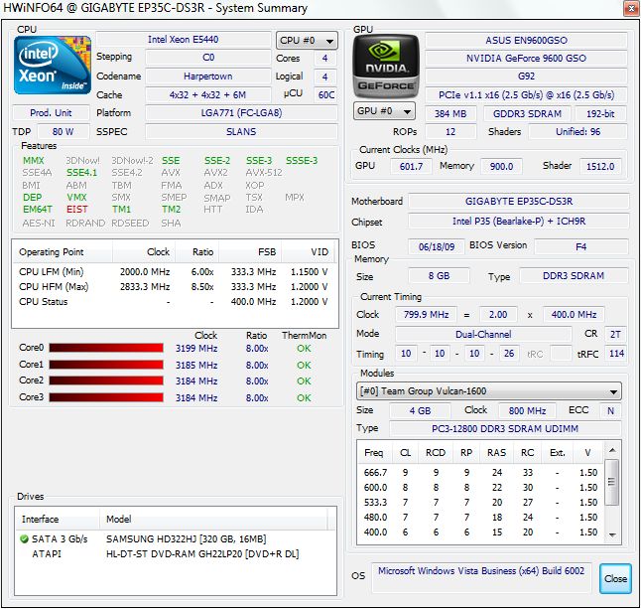Click green status icon beside SATA 3 Gb/s
Viewport: 641px width, 609px height.
(24, 539)
